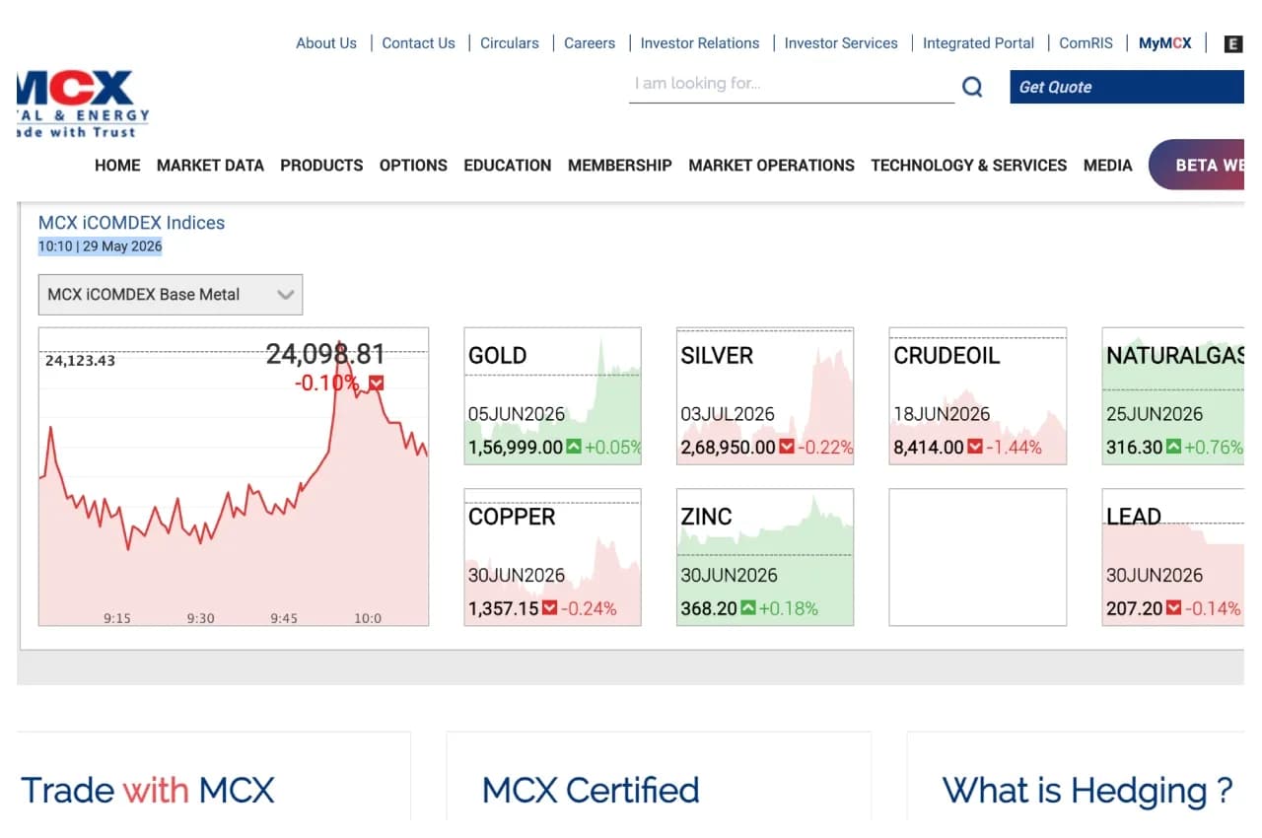This screenshot has width=1262, height=838.
Task: Open the COPPER commodity card
Action: pyautogui.click(x=553, y=557)
